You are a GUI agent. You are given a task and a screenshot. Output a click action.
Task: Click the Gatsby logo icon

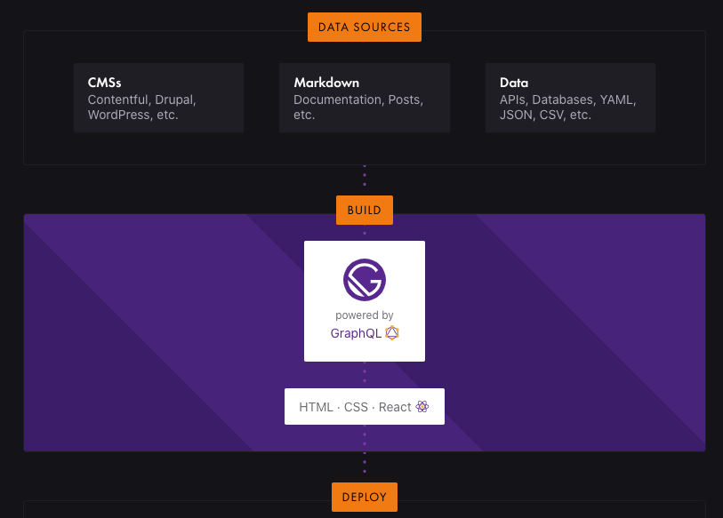(x=365, y=280)
